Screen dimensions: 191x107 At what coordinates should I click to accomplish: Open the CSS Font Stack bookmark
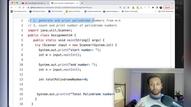[56, 11]
